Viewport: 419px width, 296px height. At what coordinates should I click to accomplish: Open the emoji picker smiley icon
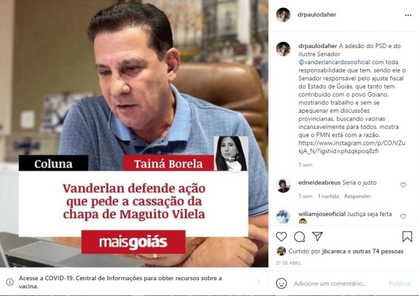click(x=282, y=284)
